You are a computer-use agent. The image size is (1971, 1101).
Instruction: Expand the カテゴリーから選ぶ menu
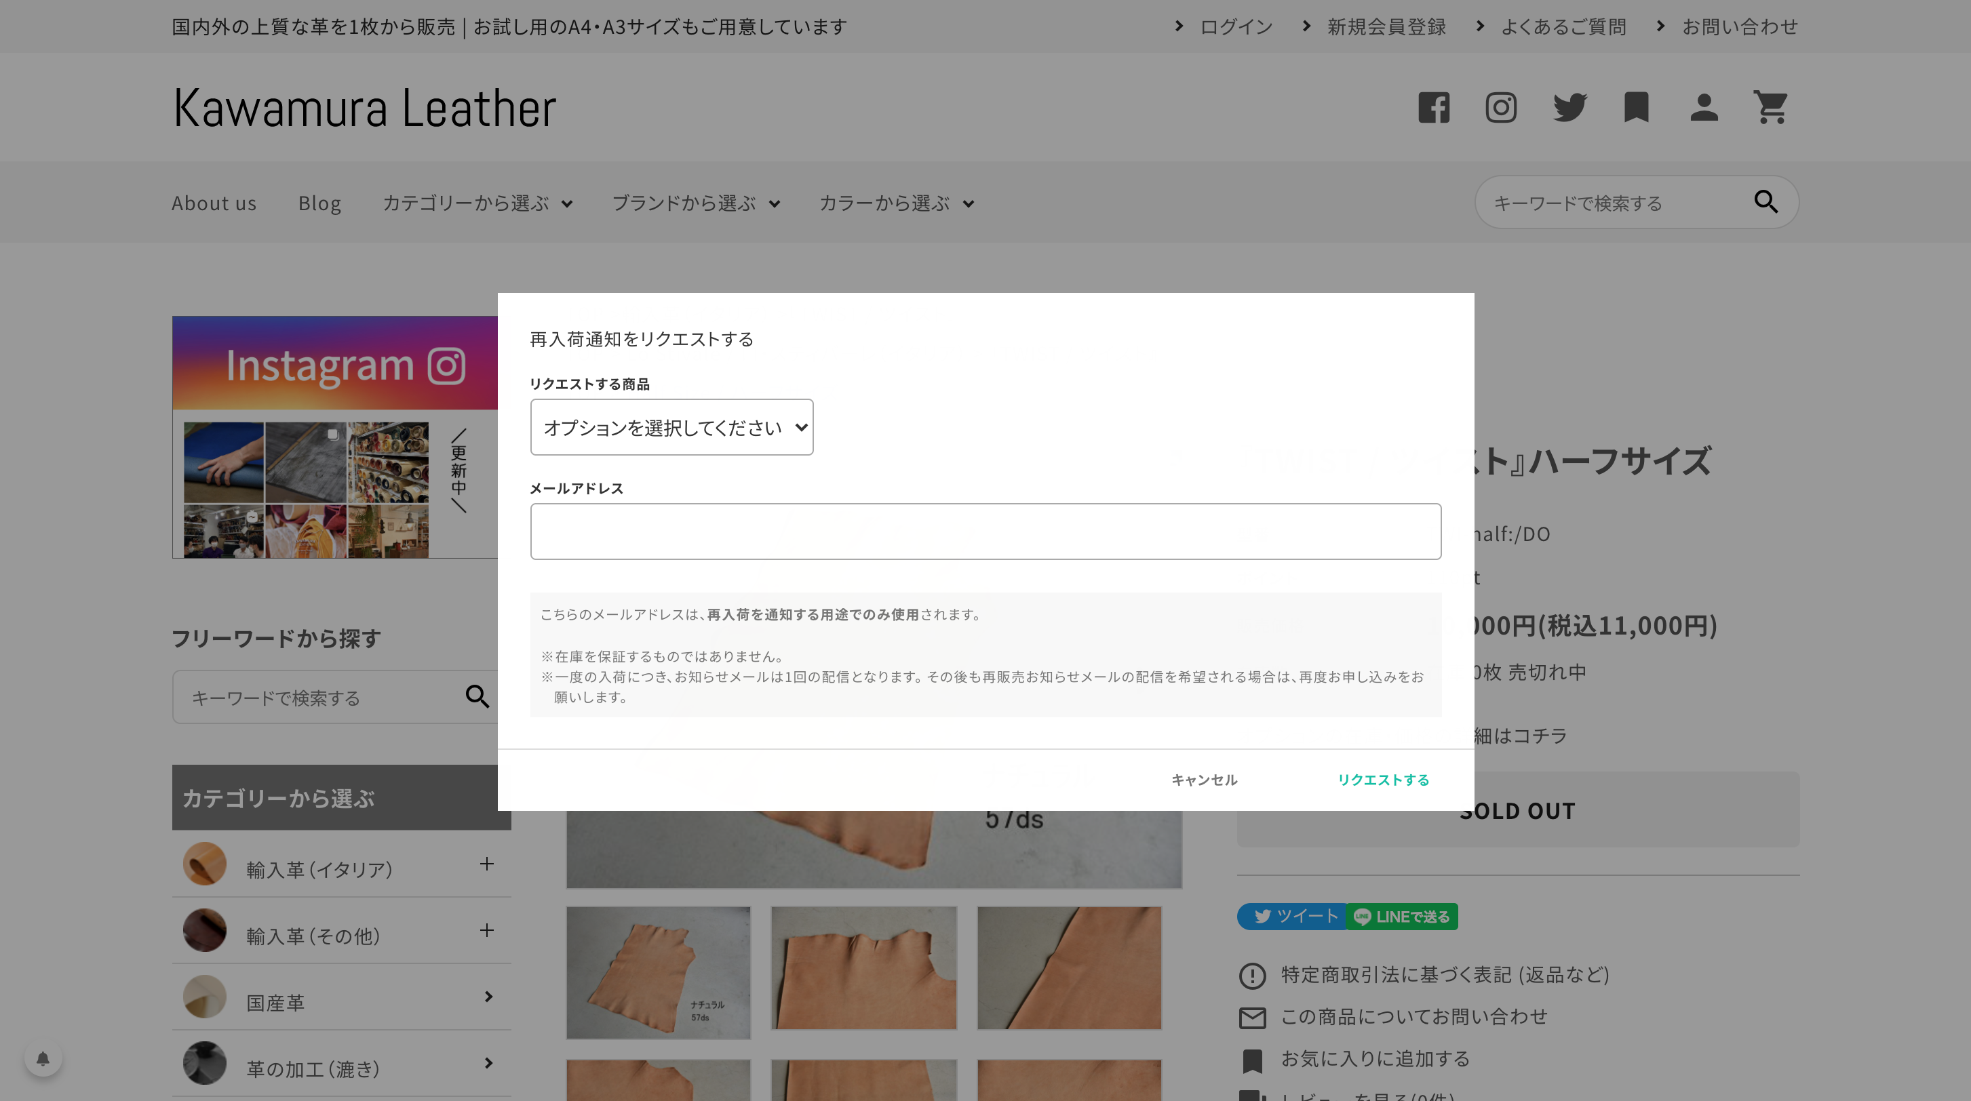pos(477,203)
